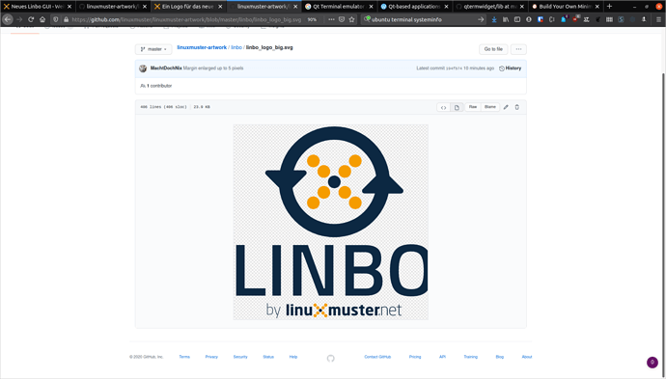Open the master branch dropdown
The height and width of the screenshot is (379, 666).
coord(153,49)
